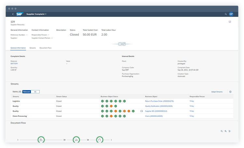244x148 pixels.
Task: Open Claim (000000124009) link
Action: [154, 116]
